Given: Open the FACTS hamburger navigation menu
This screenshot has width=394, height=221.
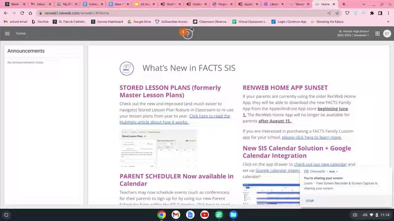Looking at the screenshot, I should pos(7,33).
